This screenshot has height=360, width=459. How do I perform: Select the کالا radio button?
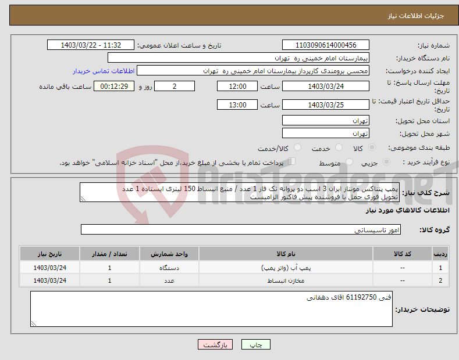point(372,147)
